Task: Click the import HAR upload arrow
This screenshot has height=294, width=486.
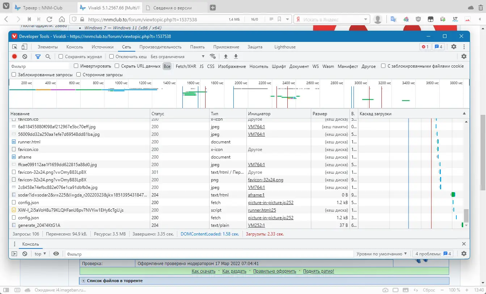Action: point(226,56)
